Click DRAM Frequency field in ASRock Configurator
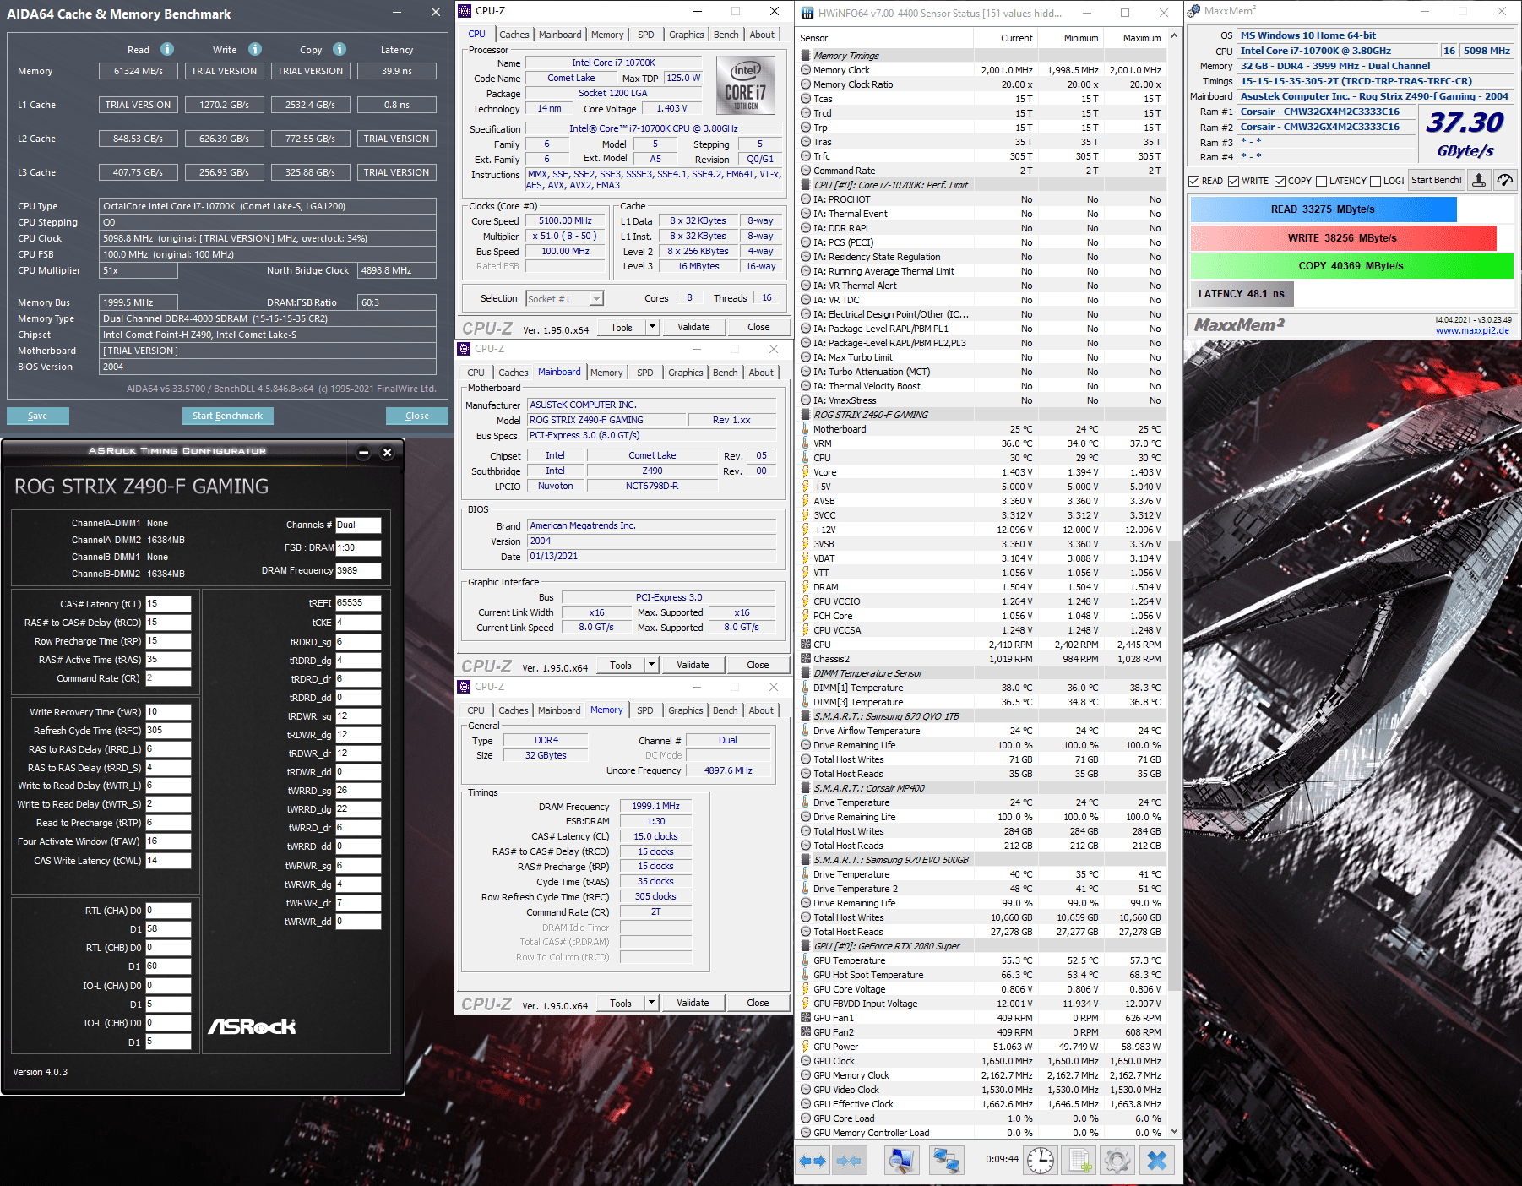Screen dimensions: 1522x1186 pyautogui.click(x=358, y=570)
